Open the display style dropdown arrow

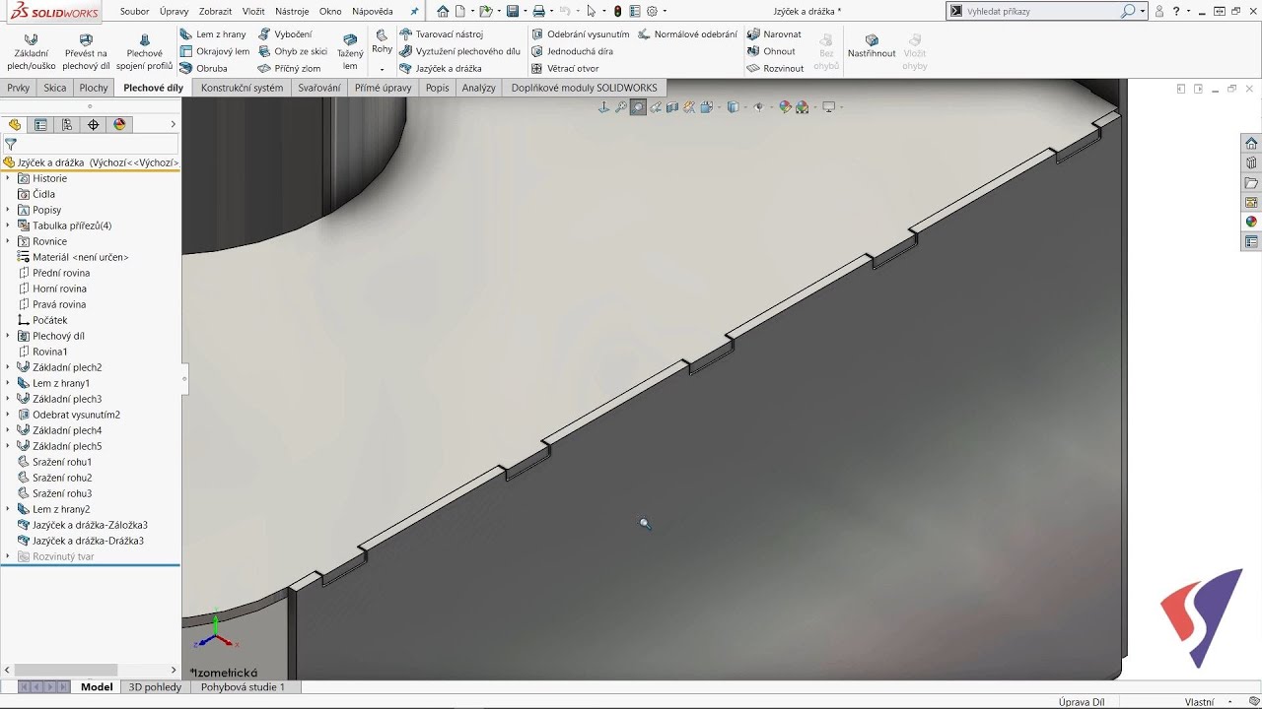coord(745,107)
